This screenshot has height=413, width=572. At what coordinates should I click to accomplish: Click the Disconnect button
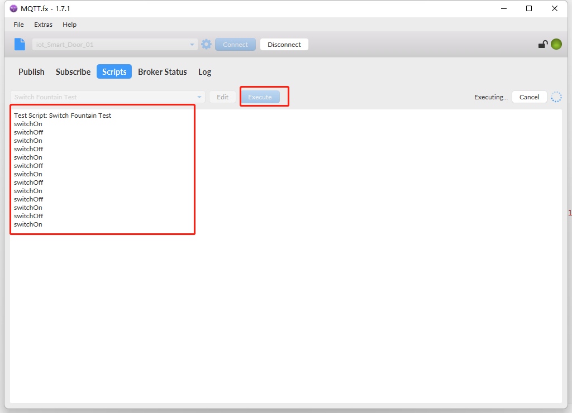pos(284,45)
